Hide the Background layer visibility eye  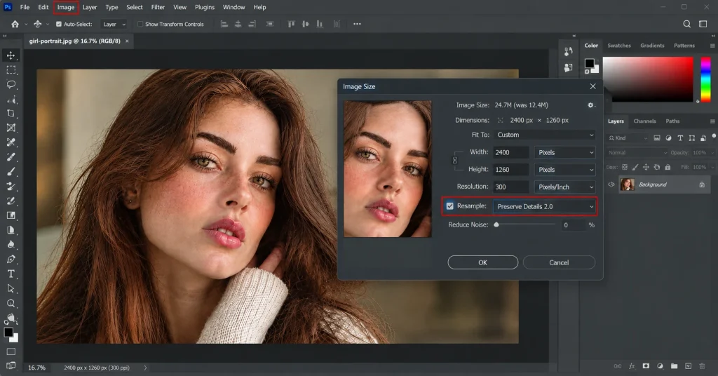tap(611, 184)
